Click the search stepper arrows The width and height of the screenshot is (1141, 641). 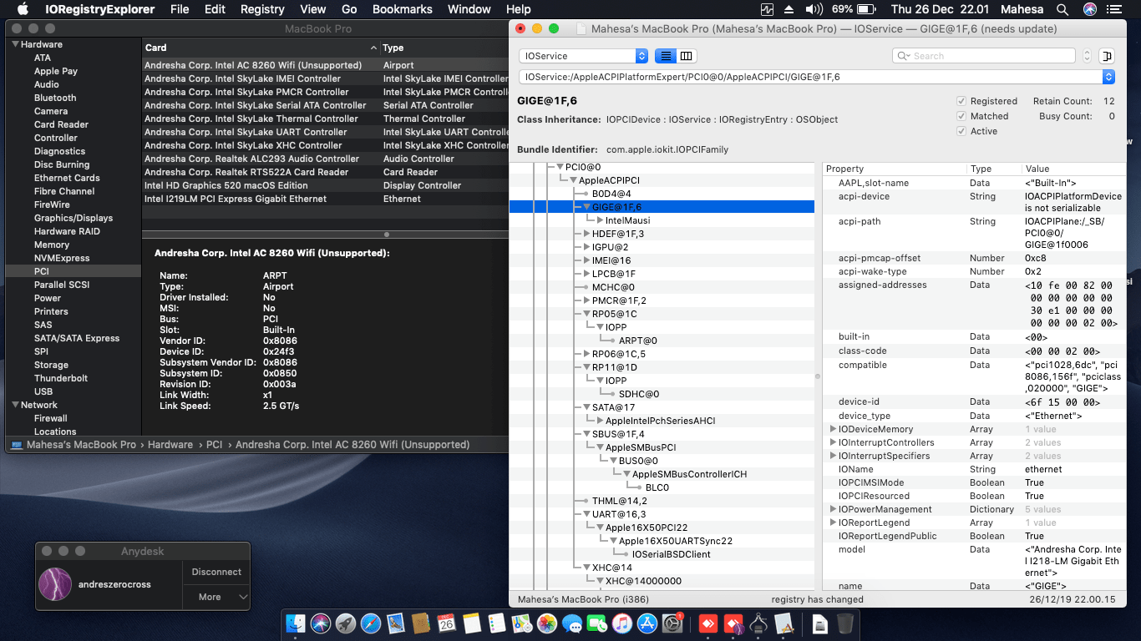(1087, 56)
